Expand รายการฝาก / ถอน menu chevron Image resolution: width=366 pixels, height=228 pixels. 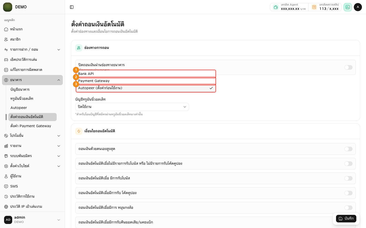(59, 50)
